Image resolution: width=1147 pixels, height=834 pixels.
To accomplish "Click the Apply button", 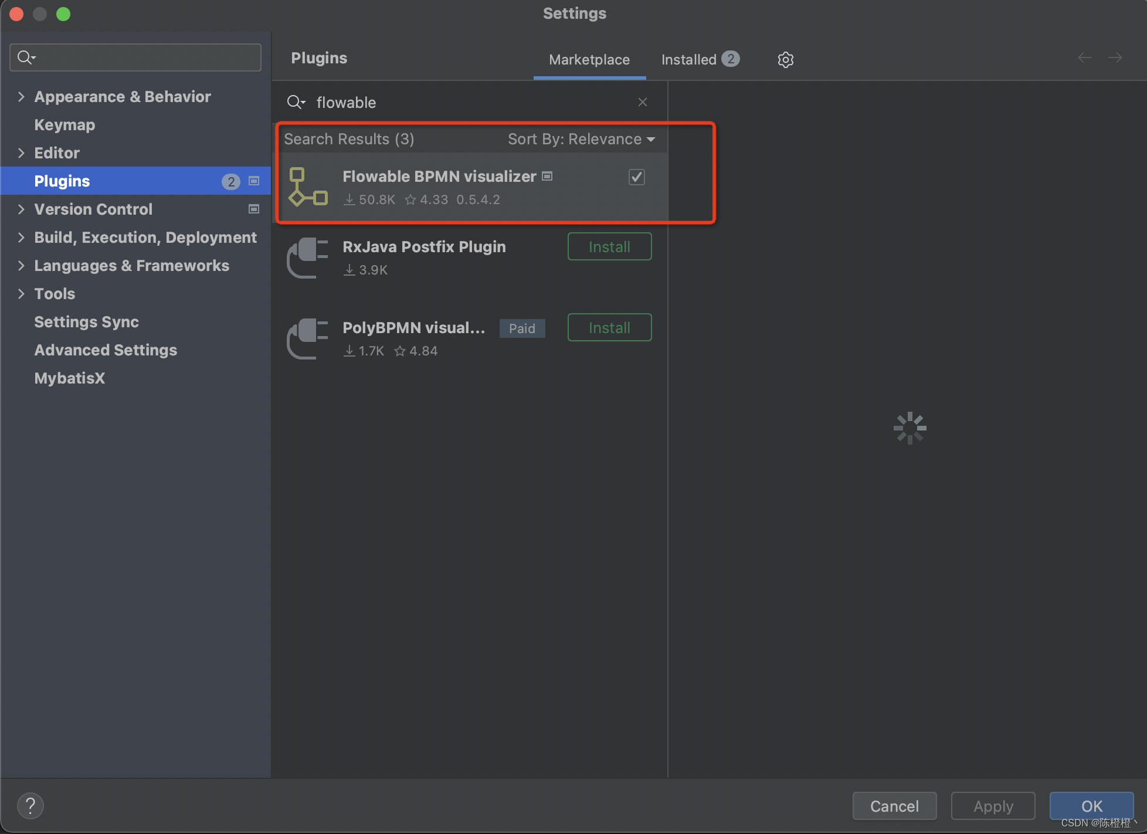I will [x=993, y=806].
